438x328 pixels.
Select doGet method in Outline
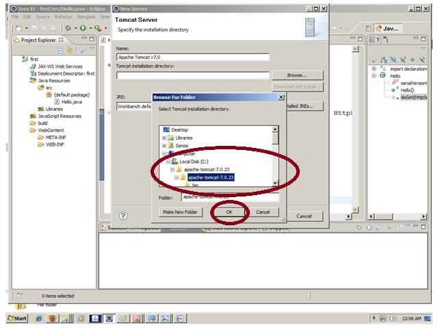coord(413,97)
